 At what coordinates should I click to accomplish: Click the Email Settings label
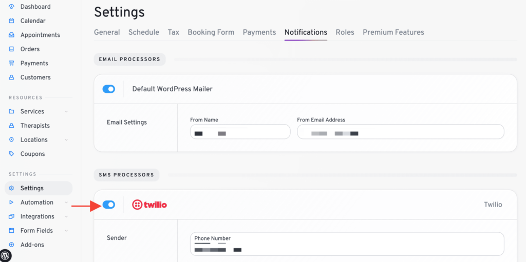pyautogui.click(x=127, y=123)
